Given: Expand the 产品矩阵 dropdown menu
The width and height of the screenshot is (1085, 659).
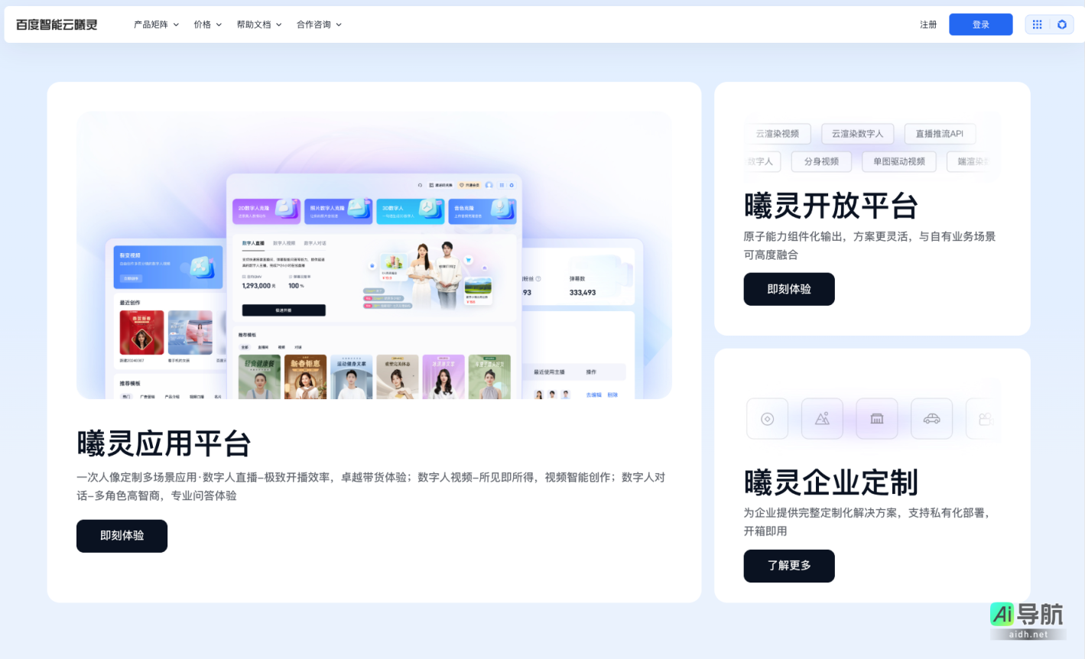Looking at the screenshot, I should pos(156,24).
